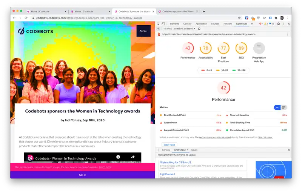Switch metrics to expanded view toggle

tap(284, 108)
